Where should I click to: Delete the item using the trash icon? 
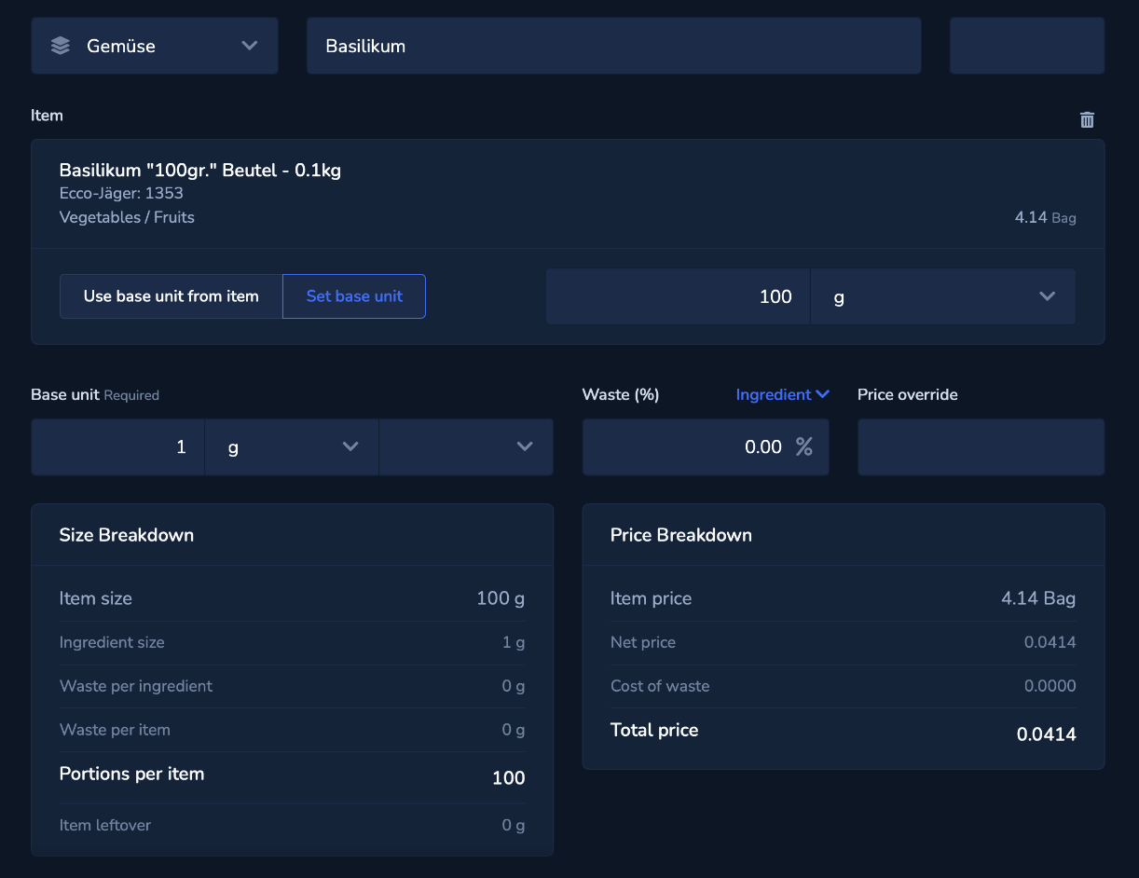click(1087, 119)
